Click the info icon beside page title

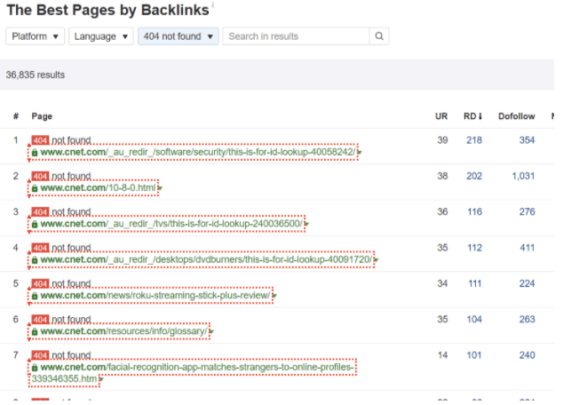click(x=213, y=4)
